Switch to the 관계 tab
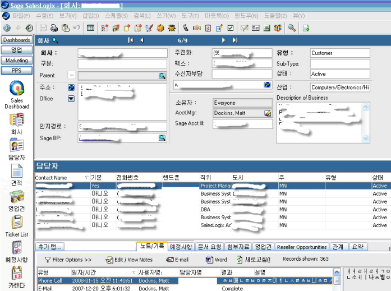This screenshot has width=391, height=291. 338,247
